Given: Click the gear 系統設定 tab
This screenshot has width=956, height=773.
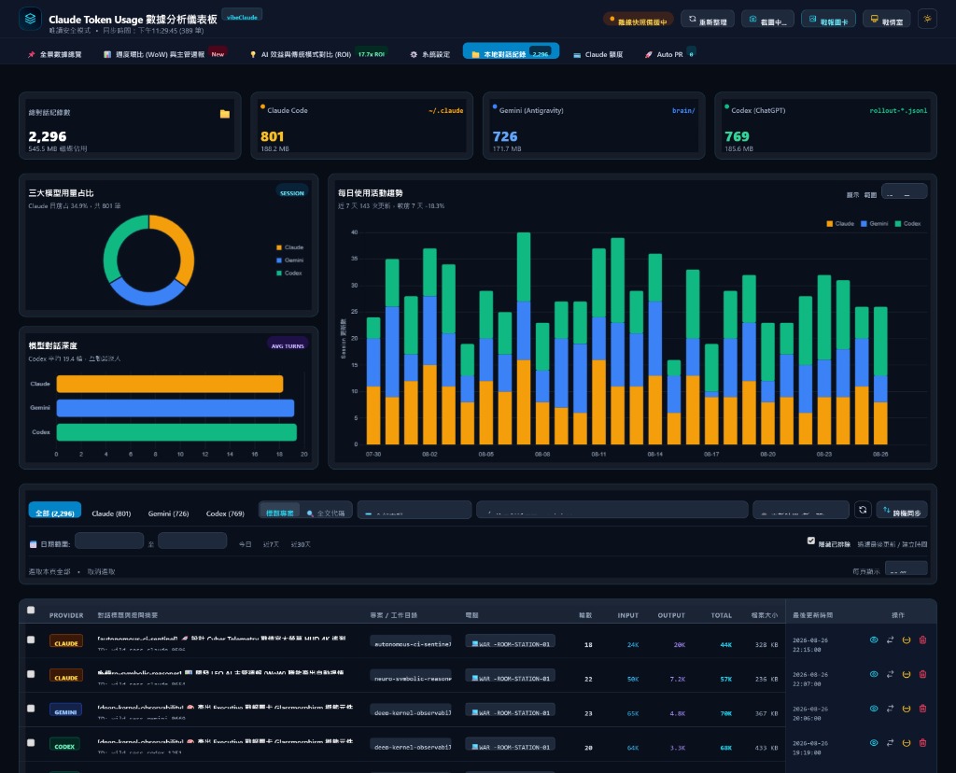Looking at the screenshot, I should click(x=429, y=54).
